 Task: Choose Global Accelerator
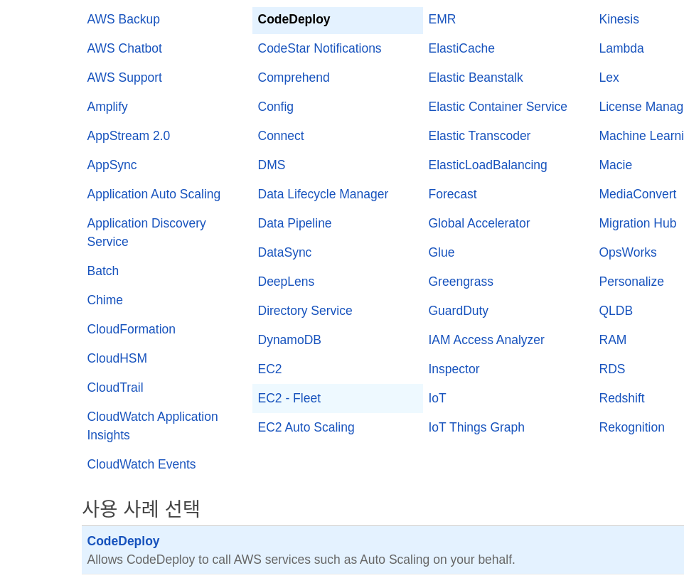479,223
